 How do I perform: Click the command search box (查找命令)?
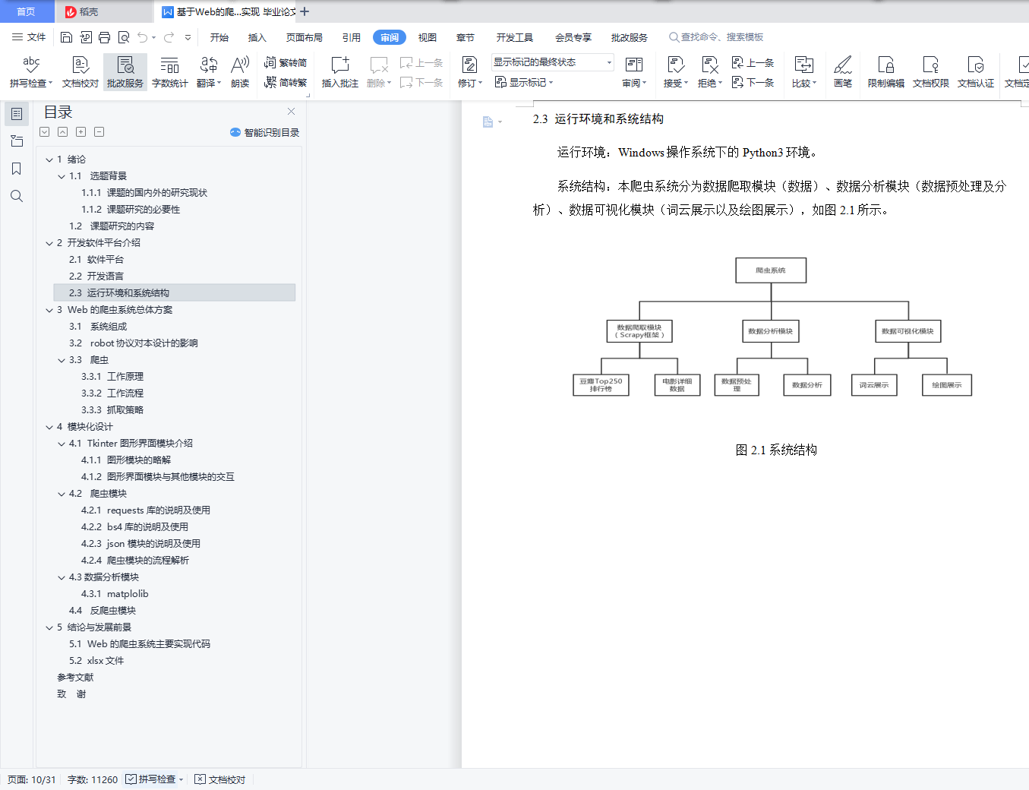(x=716, y=37)
